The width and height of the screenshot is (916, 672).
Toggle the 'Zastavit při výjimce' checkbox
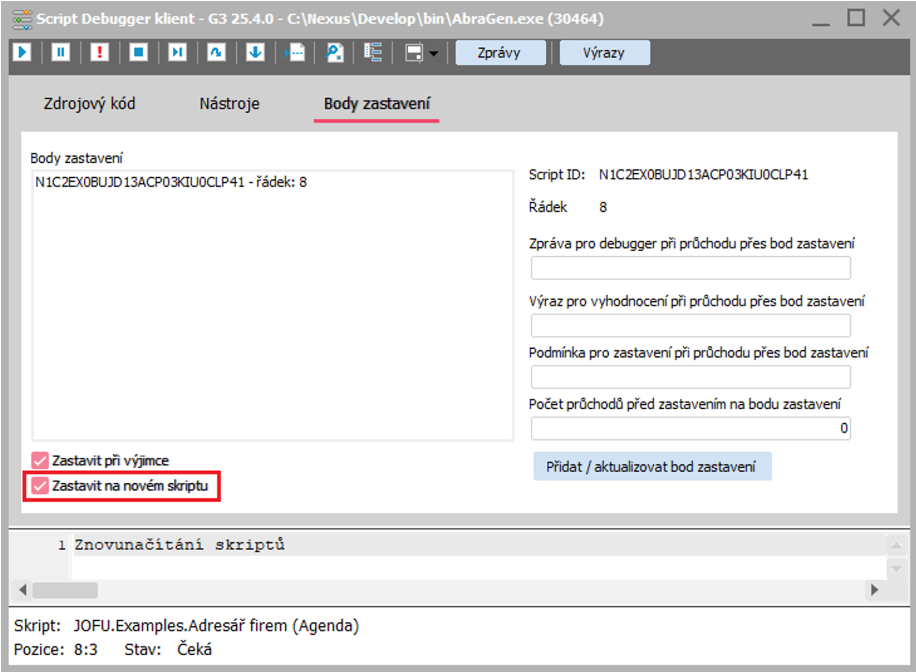click(40, 461)
